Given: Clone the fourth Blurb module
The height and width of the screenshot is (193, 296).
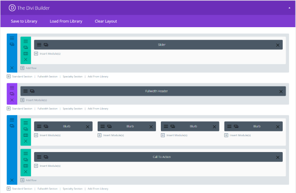Looking at the screenshot, I should click(236, 126).
